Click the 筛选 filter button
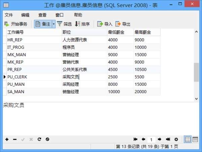 pos(64,24)
